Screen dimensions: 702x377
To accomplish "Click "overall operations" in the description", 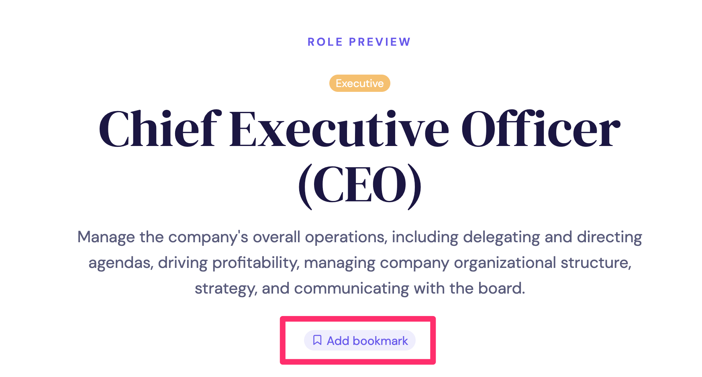I will pos(320,237).
